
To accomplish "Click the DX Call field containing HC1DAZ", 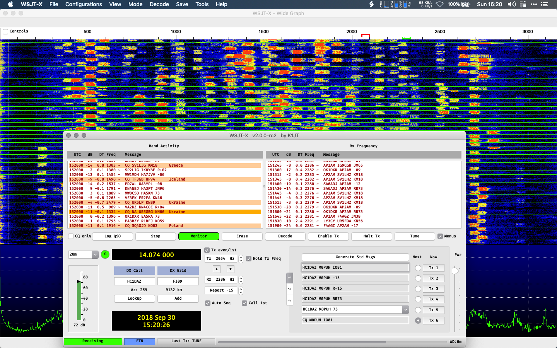I will [134, 281].
